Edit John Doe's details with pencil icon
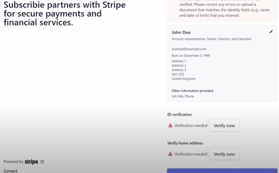Viewport: 279px width, 173px height. [x=271, y=32]
